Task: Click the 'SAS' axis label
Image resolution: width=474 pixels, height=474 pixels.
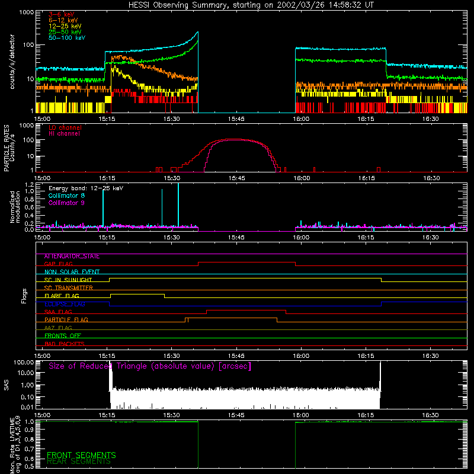Action: point(7,385)
